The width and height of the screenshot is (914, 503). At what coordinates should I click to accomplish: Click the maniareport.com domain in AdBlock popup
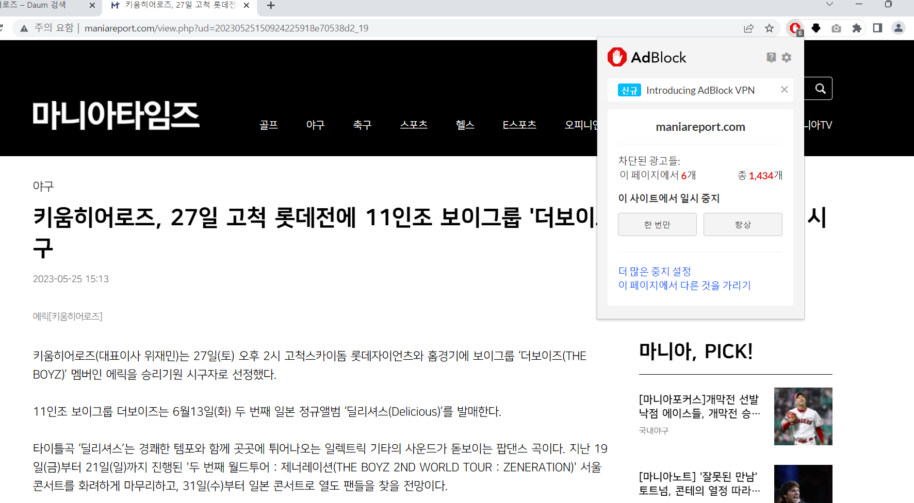click(x=700, y=127)
